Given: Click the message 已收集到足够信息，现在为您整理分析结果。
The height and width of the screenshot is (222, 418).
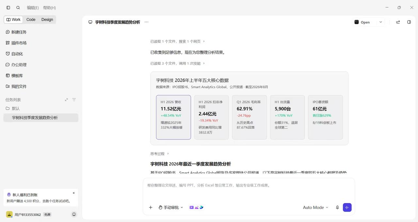Looking at the screenshot, I should point(188,52).
